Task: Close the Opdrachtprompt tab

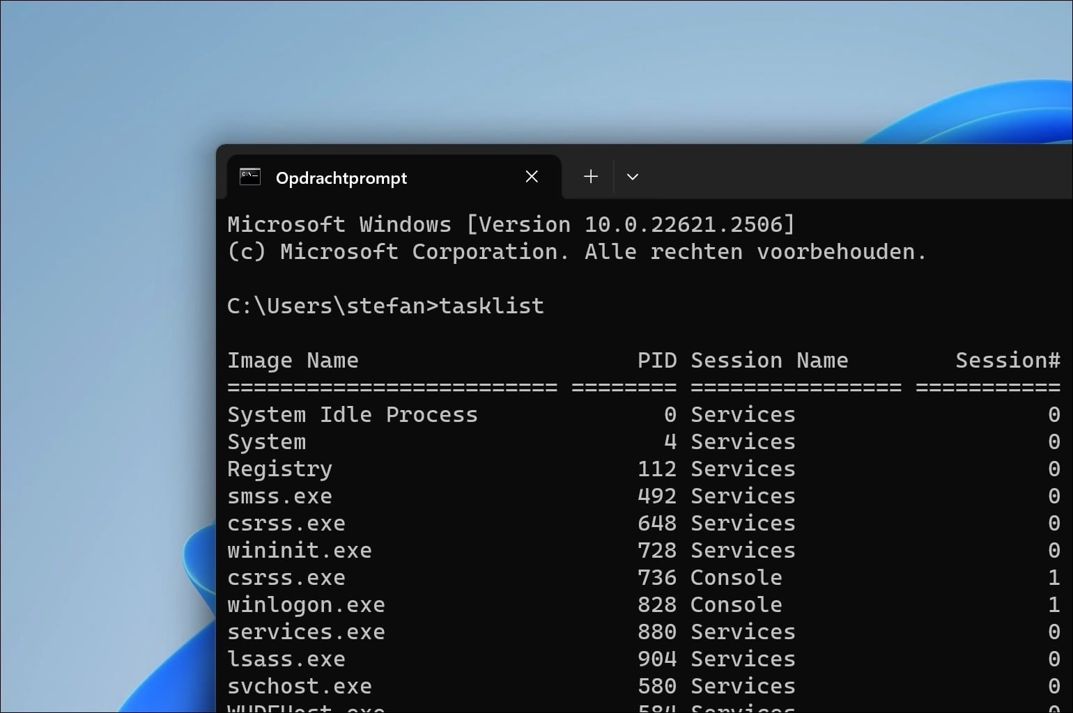Action: click(532, 177)
